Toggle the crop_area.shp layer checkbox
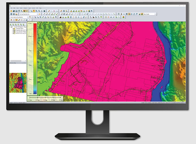This screenshot has height=144, width=196. (13, 32)
